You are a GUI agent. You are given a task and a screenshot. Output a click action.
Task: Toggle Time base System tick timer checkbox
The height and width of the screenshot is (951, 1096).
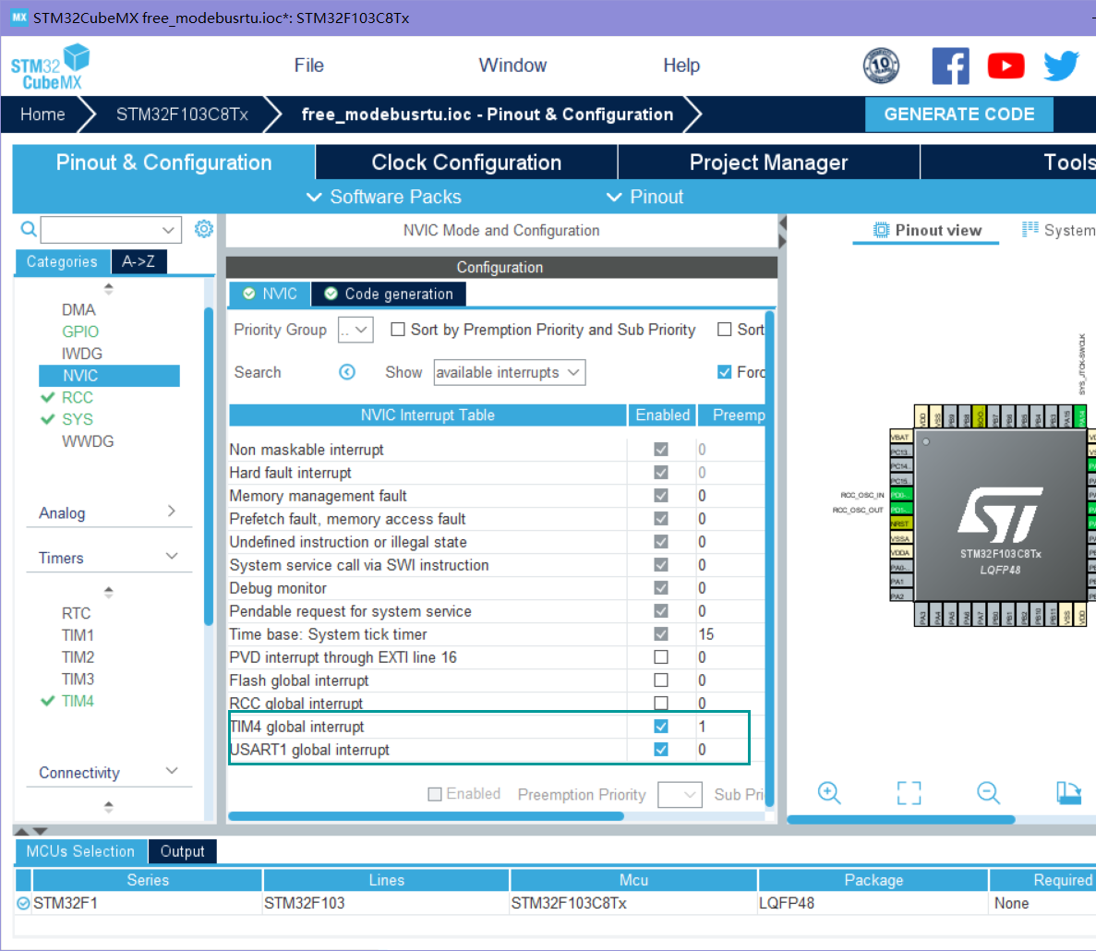pyautogui.click(x=660, y=633)
